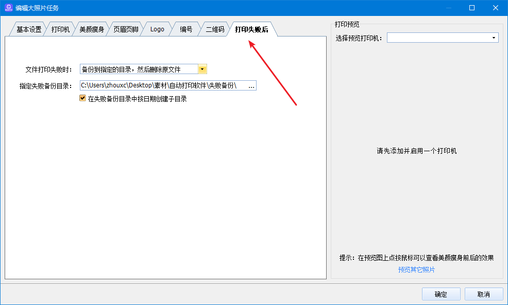Image resolution: width=508 pixels, height=305 pixels.
Task: Select the 打印失败后 tab
Action: pos(252,29)
